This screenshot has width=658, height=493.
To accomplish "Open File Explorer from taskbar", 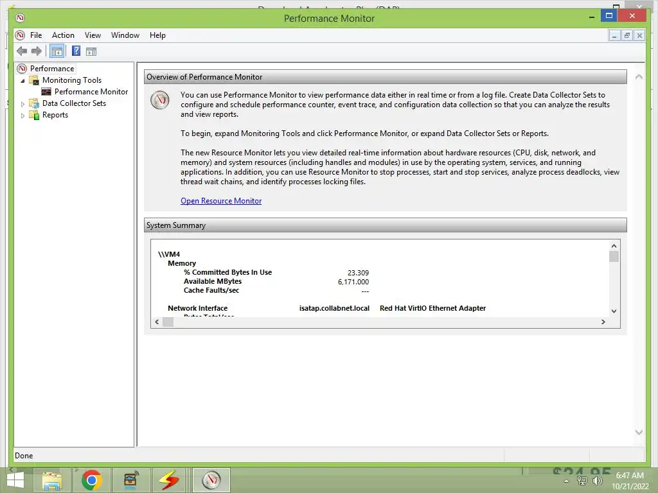I will [51, 480].
